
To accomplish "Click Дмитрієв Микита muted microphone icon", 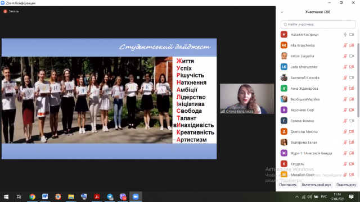I will (345, 131).
